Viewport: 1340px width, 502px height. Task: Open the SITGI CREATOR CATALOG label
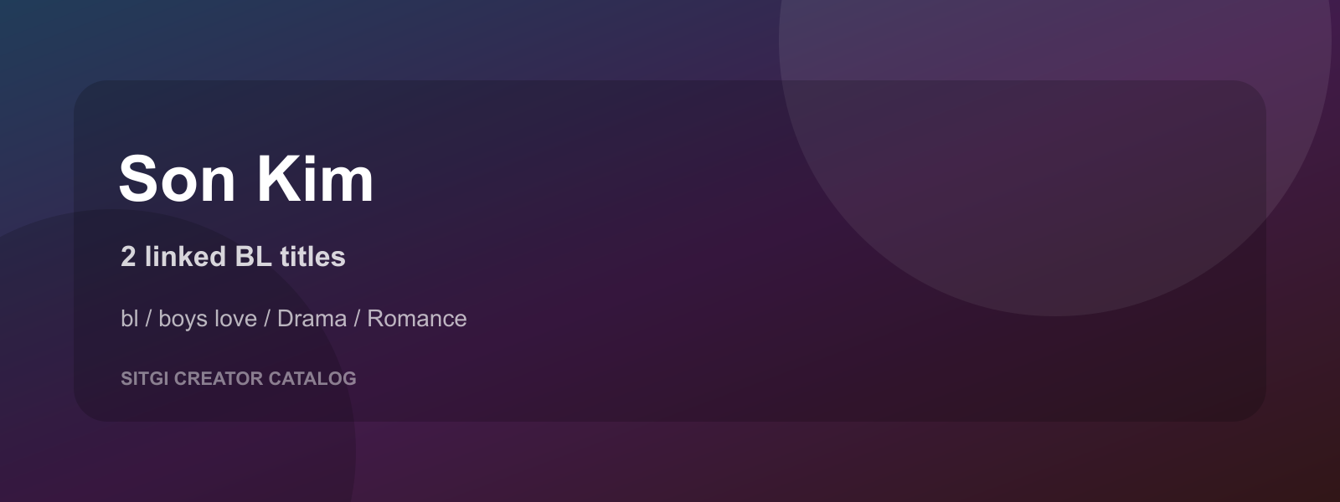[x=239, y=378]
